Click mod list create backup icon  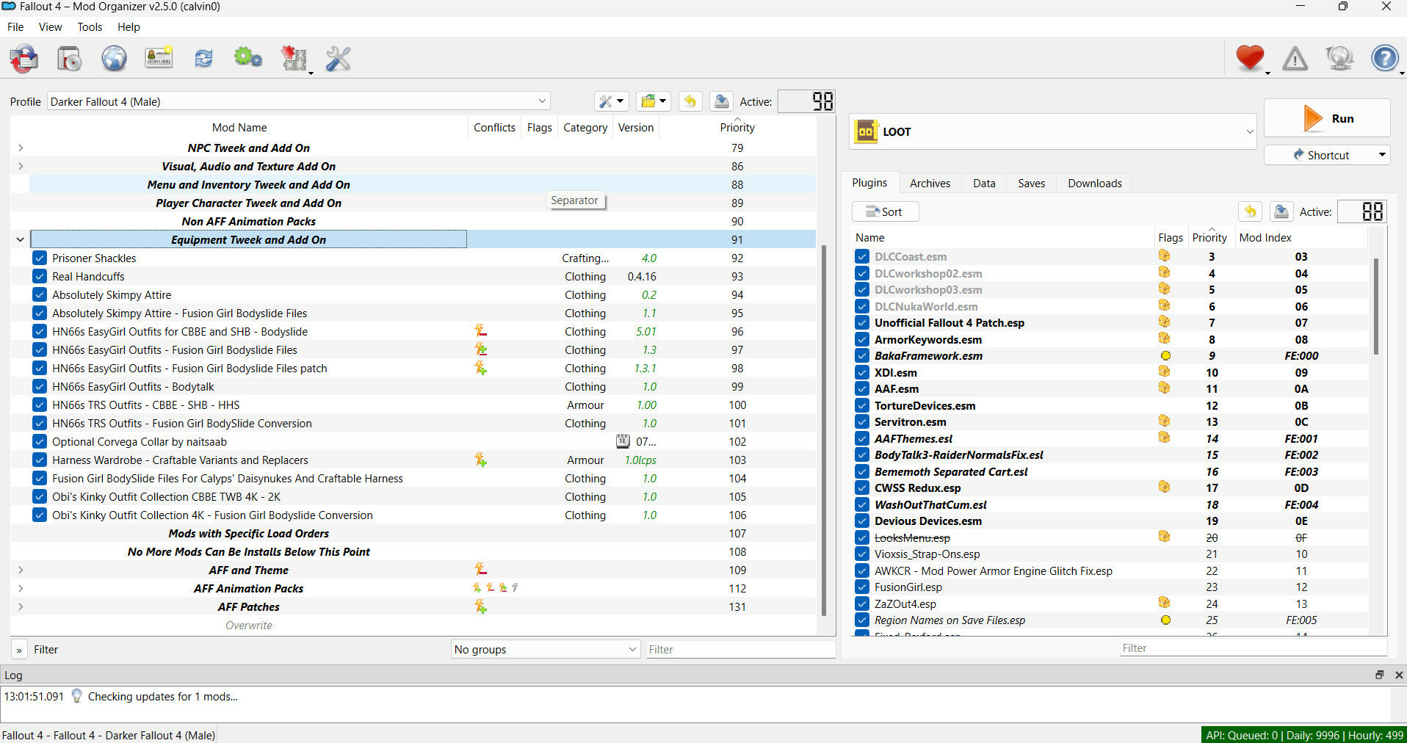(722, 101)
